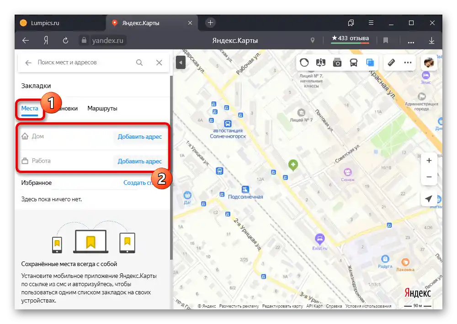
Task: Click the back arrow in the search box
Action: point(28,63)
